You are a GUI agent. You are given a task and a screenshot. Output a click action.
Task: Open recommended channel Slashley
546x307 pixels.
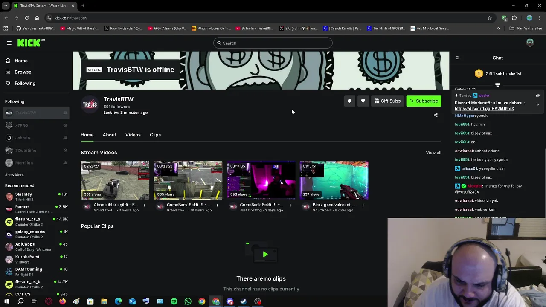[36, 197]
